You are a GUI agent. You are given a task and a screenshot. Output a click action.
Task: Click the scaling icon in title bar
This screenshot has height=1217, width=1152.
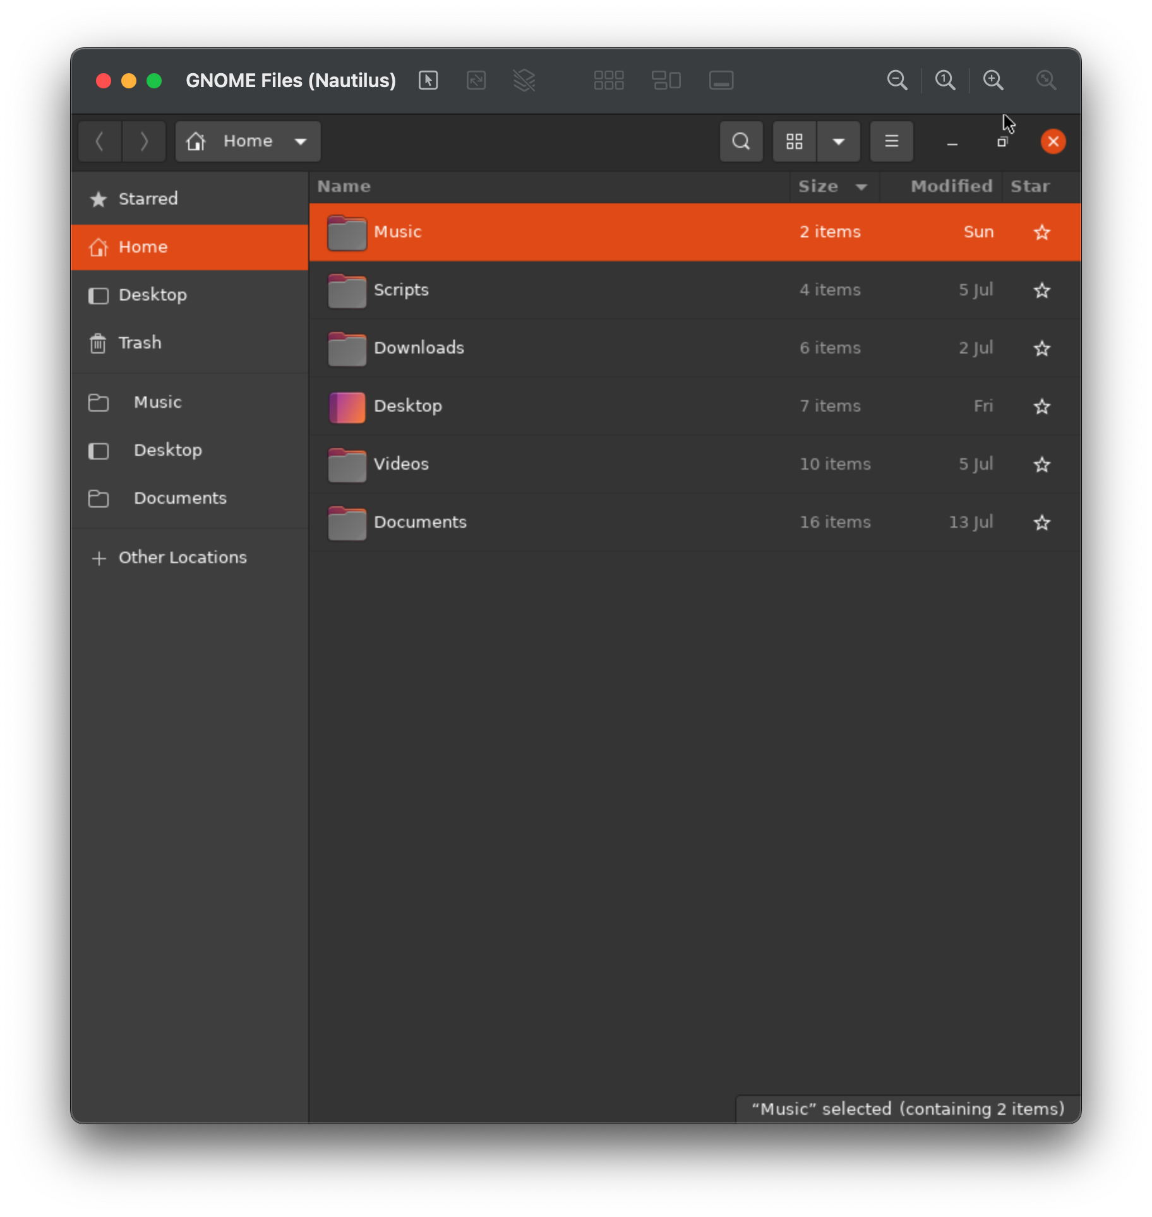[476, 80]
